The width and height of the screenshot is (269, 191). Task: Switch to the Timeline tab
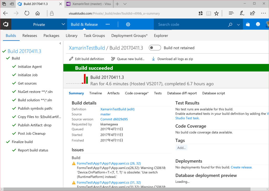[x=96, y=93]
